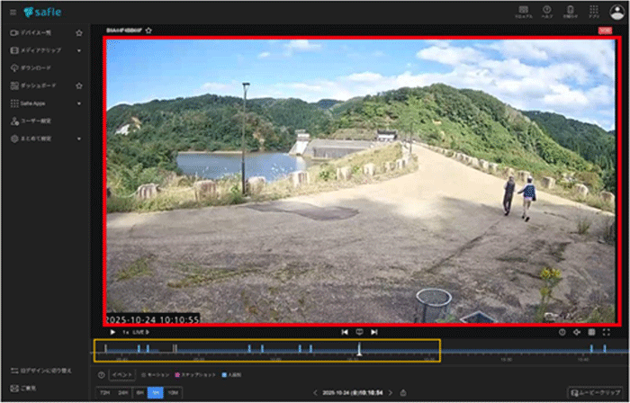Select the 24H timeline range tab
Viewport: 630px width, 403px height.
122,392
